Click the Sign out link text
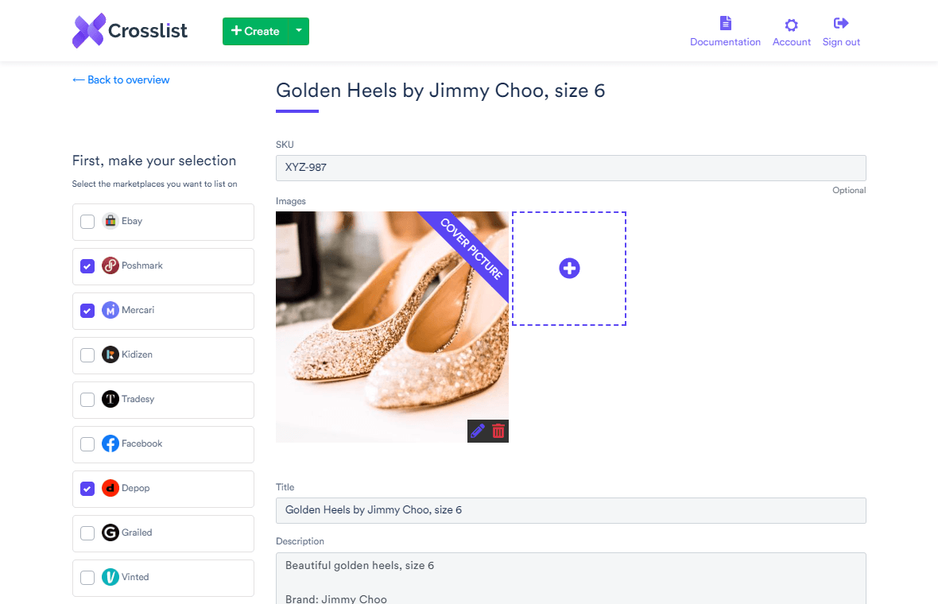 click(841, 42)
